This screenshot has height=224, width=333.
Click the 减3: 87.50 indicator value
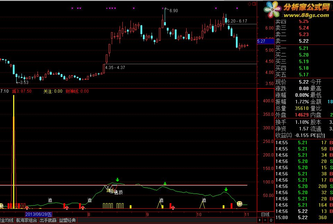click(x=22, y=91)
